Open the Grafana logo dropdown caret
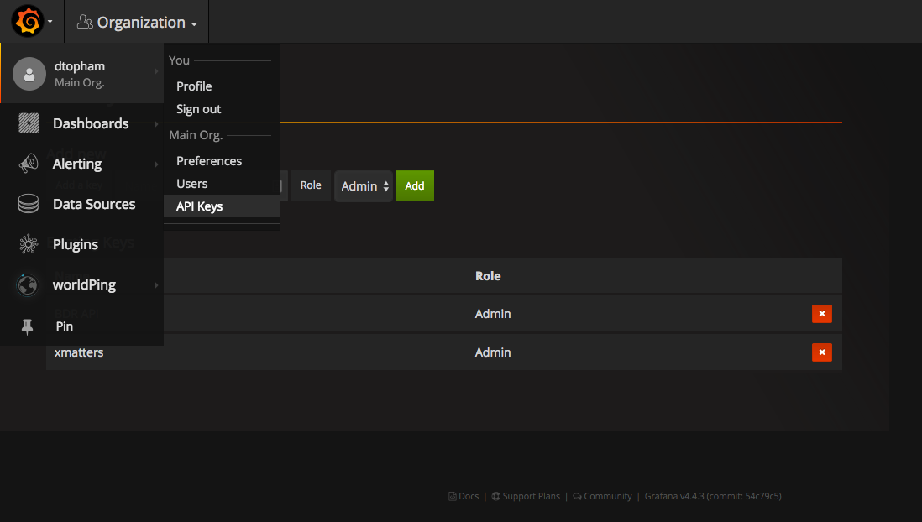922x522 pixels. (50, 22)
